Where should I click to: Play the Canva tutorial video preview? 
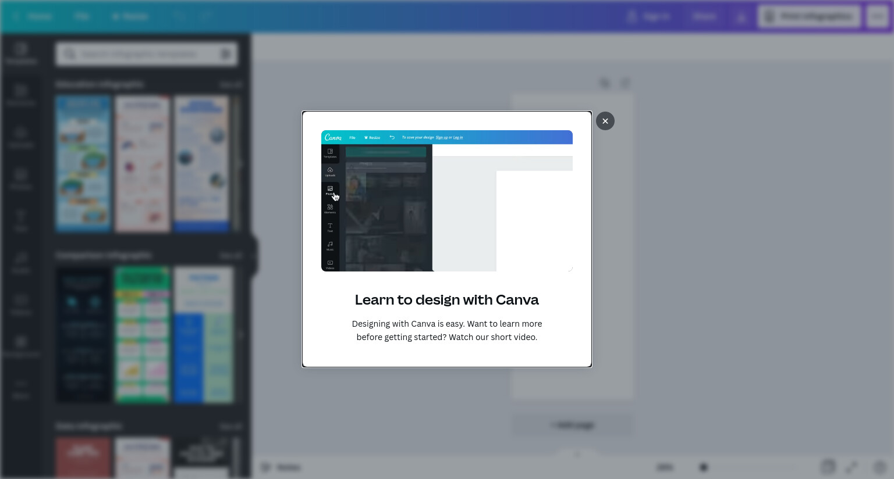[x=447, y=201]
